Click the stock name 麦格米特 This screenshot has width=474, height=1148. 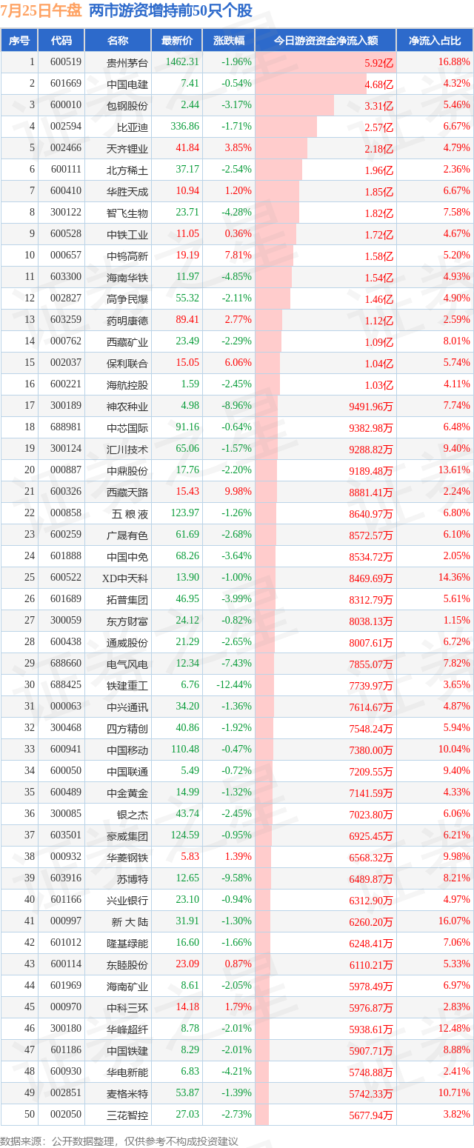(127, 1093)
